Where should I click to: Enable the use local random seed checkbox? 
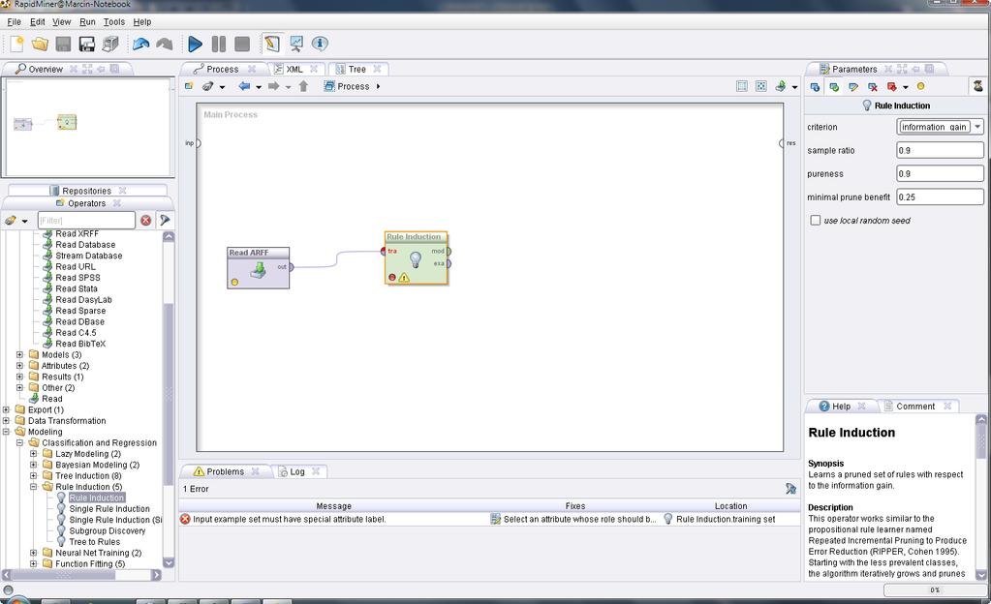pos(816,221)
